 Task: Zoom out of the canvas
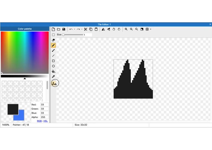(131, 29)
